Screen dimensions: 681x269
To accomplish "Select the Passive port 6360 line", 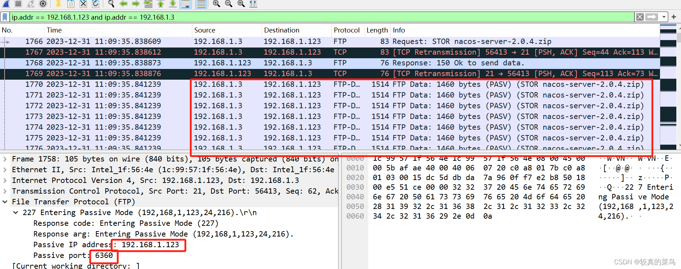I will point(73,255).
